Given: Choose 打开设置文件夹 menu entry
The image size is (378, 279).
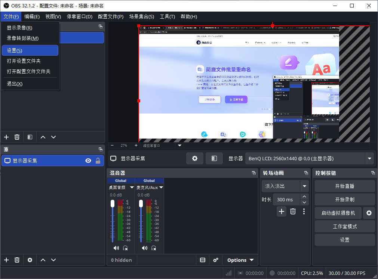Looking at the screenshot, I should tap(30, 61).
